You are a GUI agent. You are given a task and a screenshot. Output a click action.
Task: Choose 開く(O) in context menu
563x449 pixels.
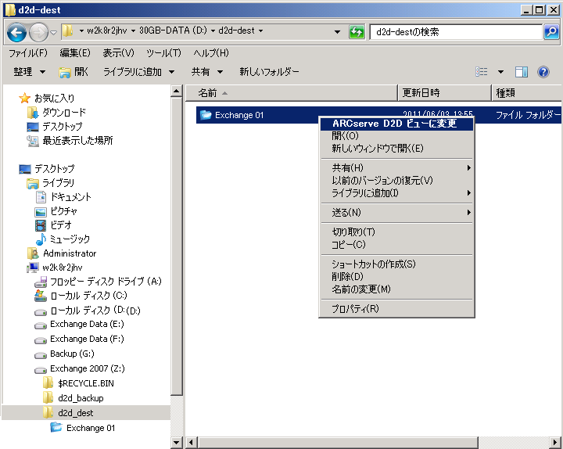[396, 136]
